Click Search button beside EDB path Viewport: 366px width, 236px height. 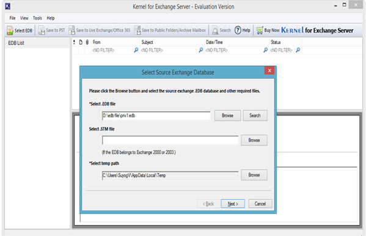(255, 116)
